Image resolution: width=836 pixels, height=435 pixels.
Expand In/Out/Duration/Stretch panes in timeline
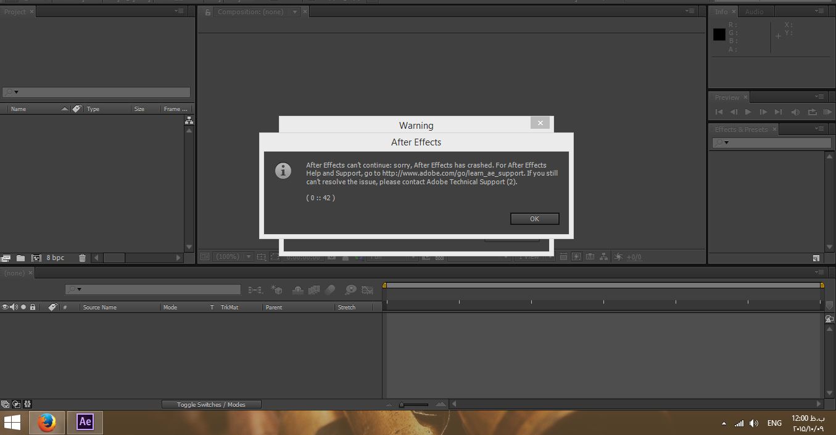pyautogui.click(x=28, y=405)
